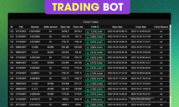Click open rate 1792.35
The image size is (179, 107).
[65, 42]
